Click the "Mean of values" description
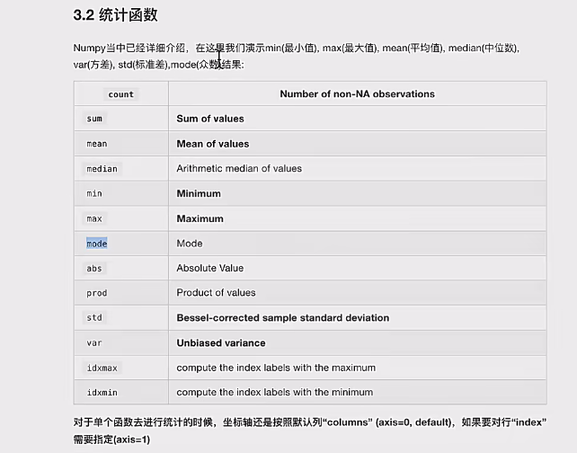This screenshot has width=577, height=453. pyautogui.click(x=213, y=144)
